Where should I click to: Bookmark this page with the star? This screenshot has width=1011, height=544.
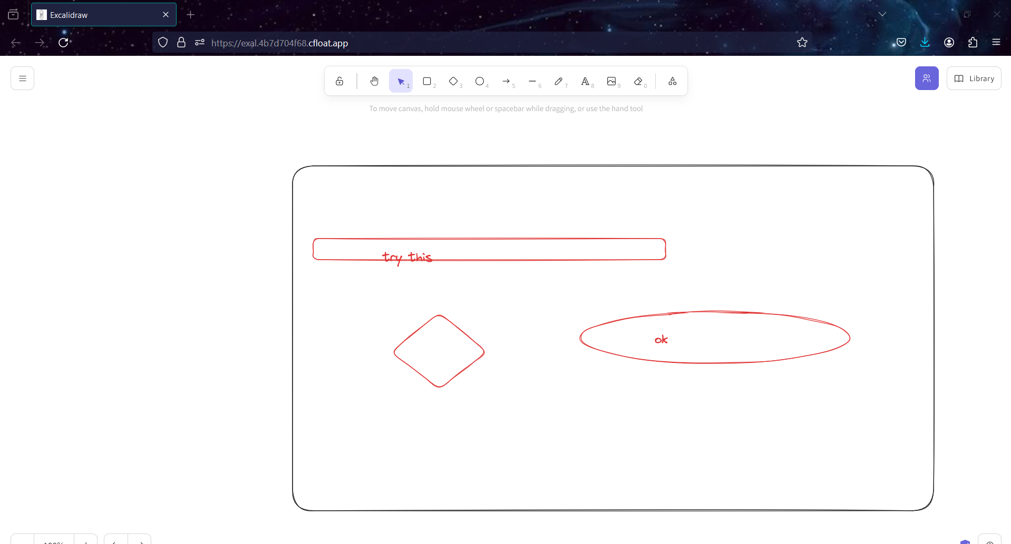[802, 43]
